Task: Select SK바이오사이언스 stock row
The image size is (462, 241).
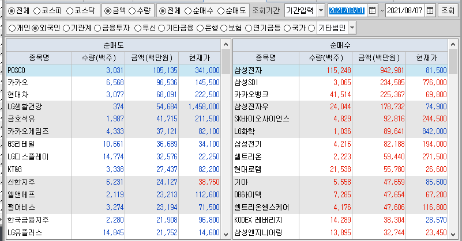Action: click(x=341, y=118)
